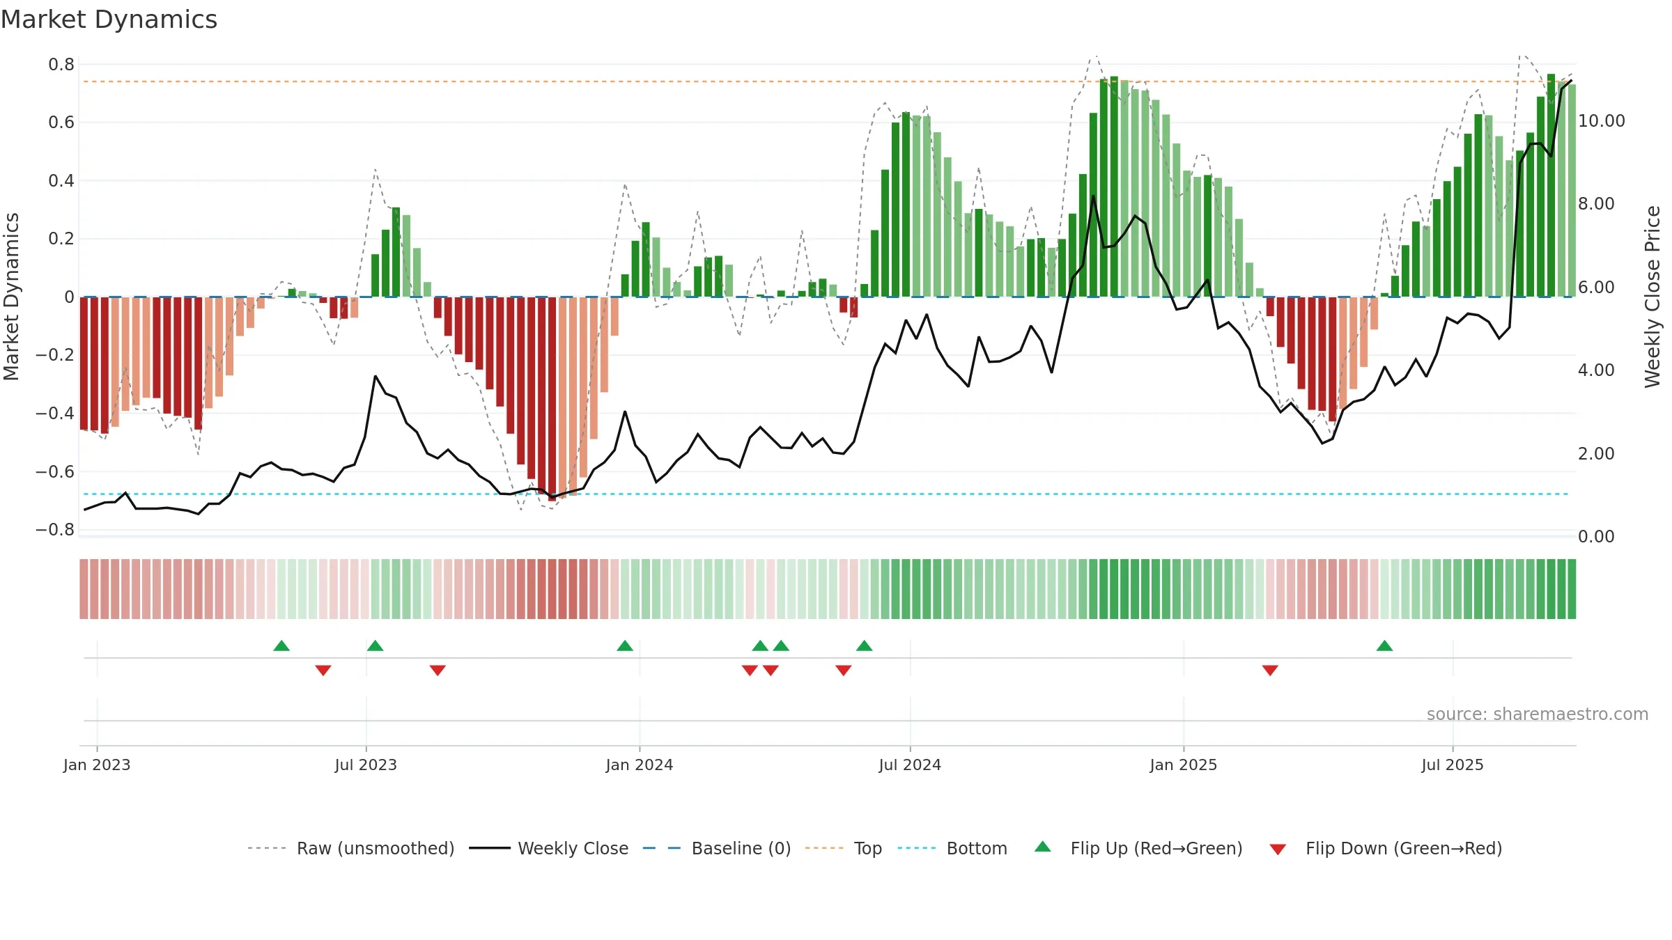Click the −0.2 left axis tick label

55,355
